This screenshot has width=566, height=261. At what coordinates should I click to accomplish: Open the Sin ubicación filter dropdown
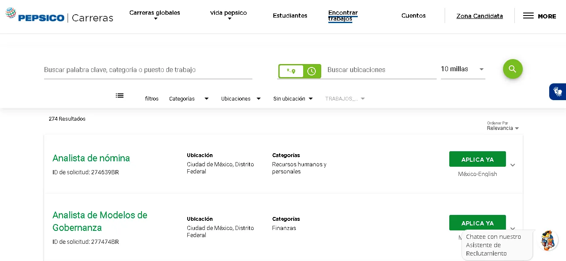click(x=293, y=99)
